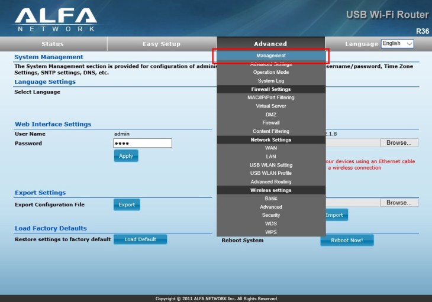The image size is (432, 302).
Task: Click the Reboot Now! button
Action: point(347,241)
